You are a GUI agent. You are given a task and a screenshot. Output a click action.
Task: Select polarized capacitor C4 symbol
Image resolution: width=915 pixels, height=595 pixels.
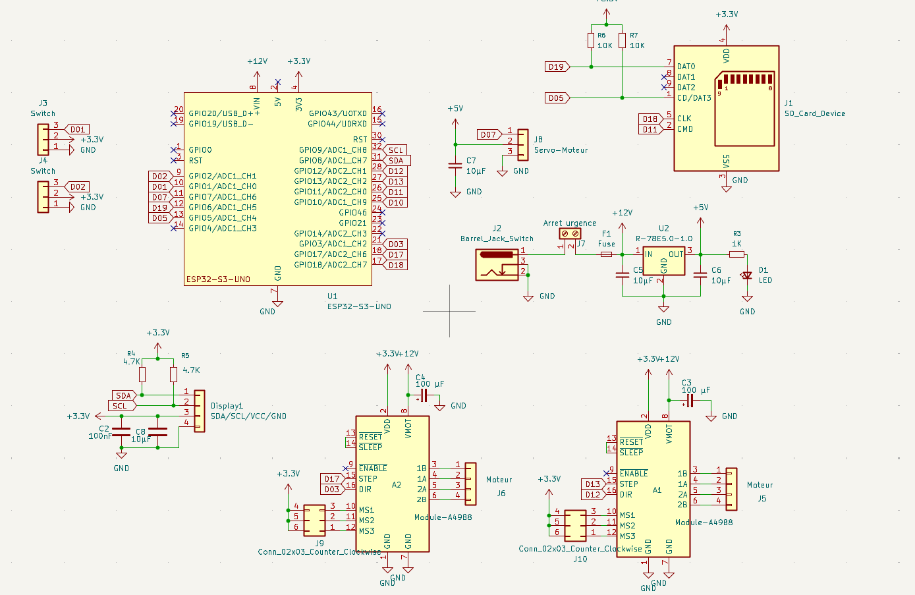pyautogui.click(x=423, y=395)
